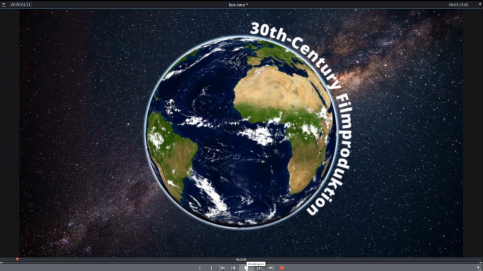Click the lightning bolt icon at bottom right
This screenshot has width=483, height=271.
tap(478, 268)
